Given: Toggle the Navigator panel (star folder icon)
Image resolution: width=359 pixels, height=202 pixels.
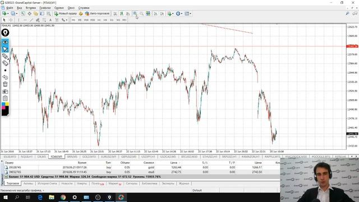Looking at the screenshot, I should coord(36,13).
